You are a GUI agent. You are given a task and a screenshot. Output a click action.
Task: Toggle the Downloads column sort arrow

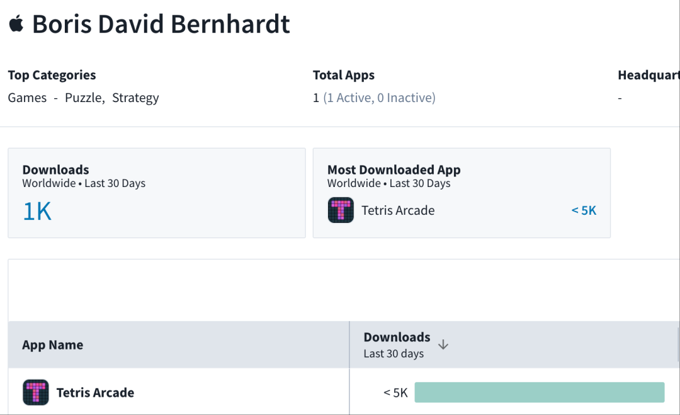point(443,344)
